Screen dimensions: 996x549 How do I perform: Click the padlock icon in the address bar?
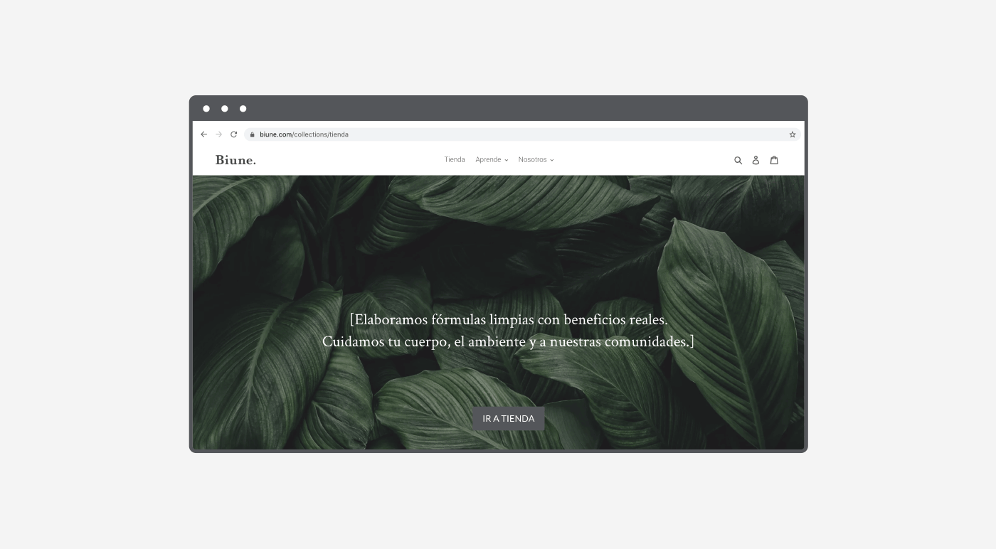point(252,134)
